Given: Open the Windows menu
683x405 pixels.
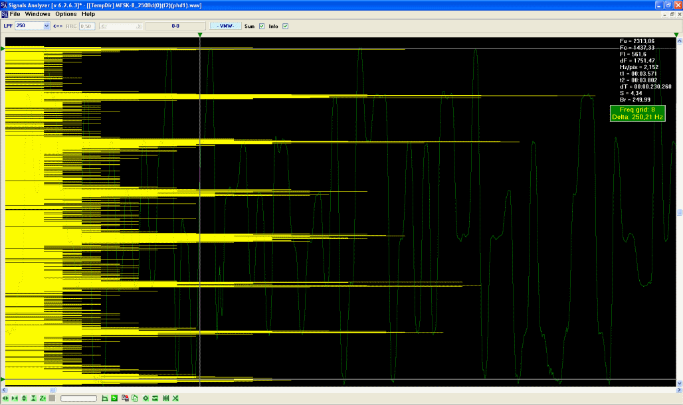Looking at the screenshot, I should (37, 14).
